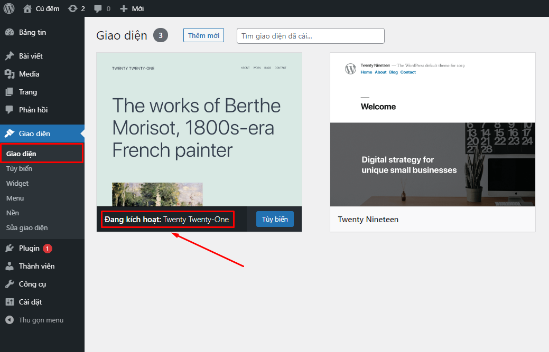Image resolution: width=549 pixels, height=352 pixels.
Task: Open the Tùy biến submenu entry
Action: 19,168
